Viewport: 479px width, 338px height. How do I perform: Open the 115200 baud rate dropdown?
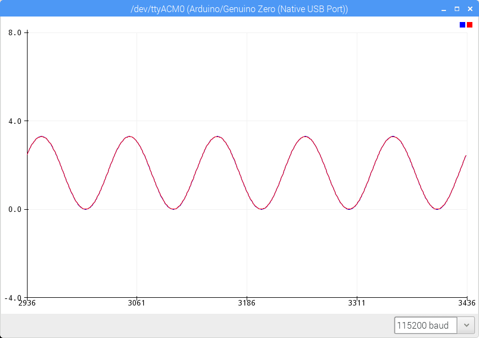[434, 325]
